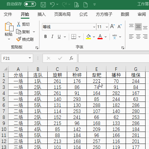Select cell with header 旋耕

tap(57, 75)
